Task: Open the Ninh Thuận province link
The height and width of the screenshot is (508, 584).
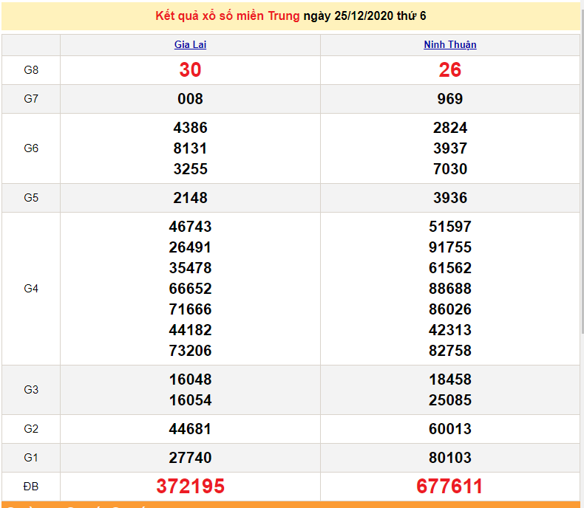Action: [x=449, y=45]
